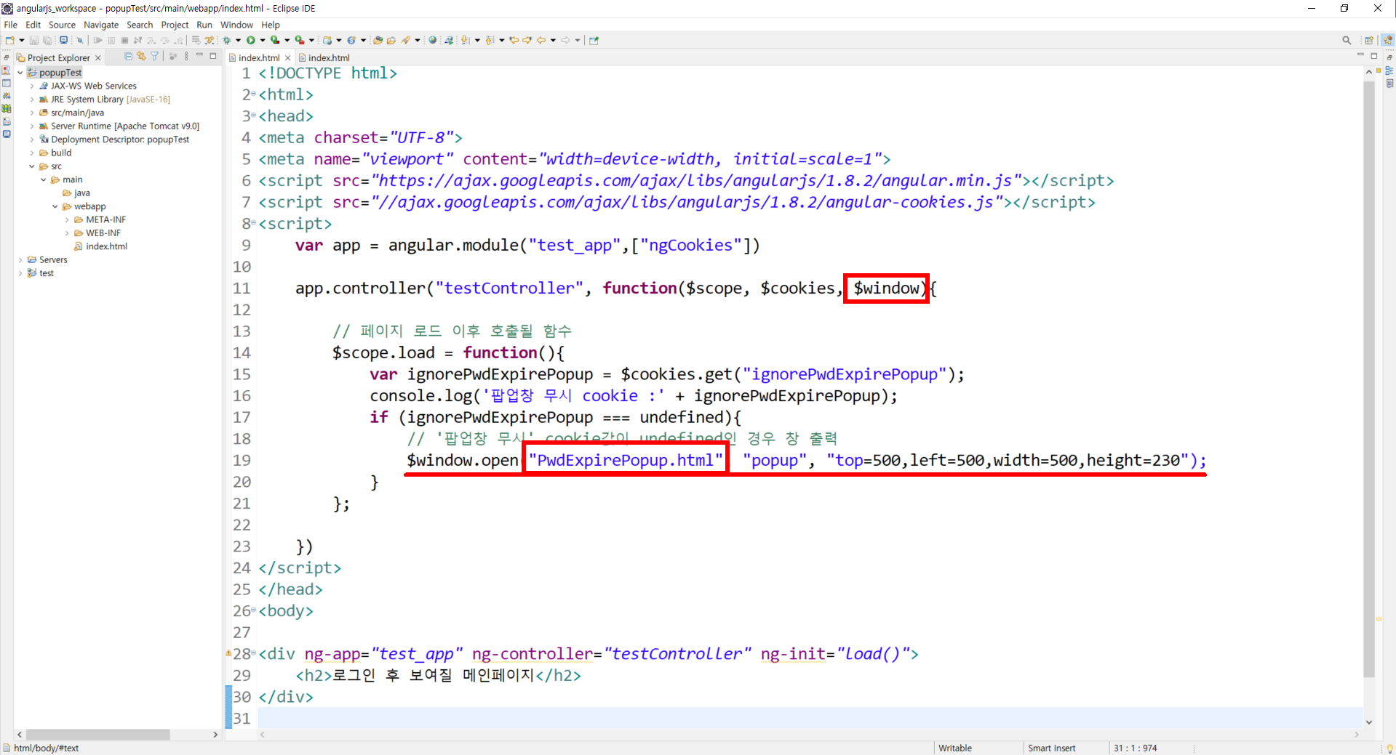
Task: Toggle code folding on line 2 html tag
Action: point(254,95)
